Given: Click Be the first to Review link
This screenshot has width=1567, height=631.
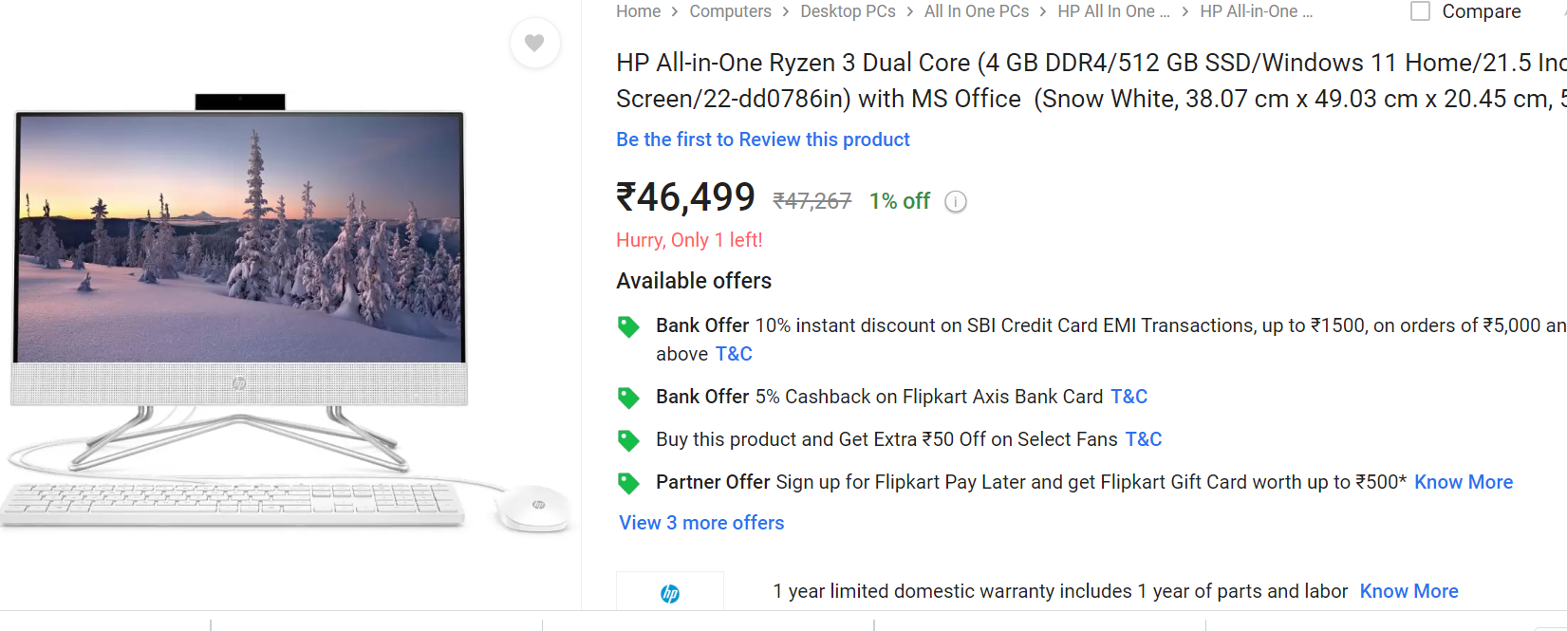Looking at the screenshot, I should pyautogui.click(x=762, y=139).
